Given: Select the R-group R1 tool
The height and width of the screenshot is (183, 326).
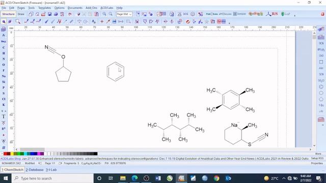Looking at the screenshot, I should 4,129.
